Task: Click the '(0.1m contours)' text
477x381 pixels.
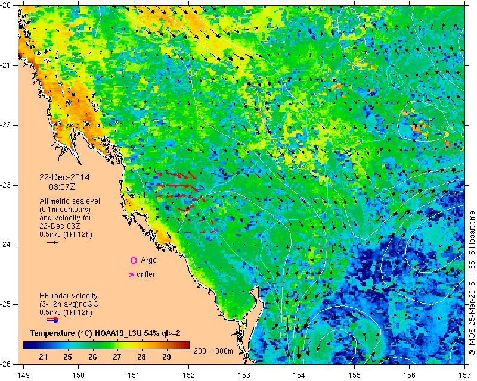Action: pyautogui.click(x=65, y=210)
